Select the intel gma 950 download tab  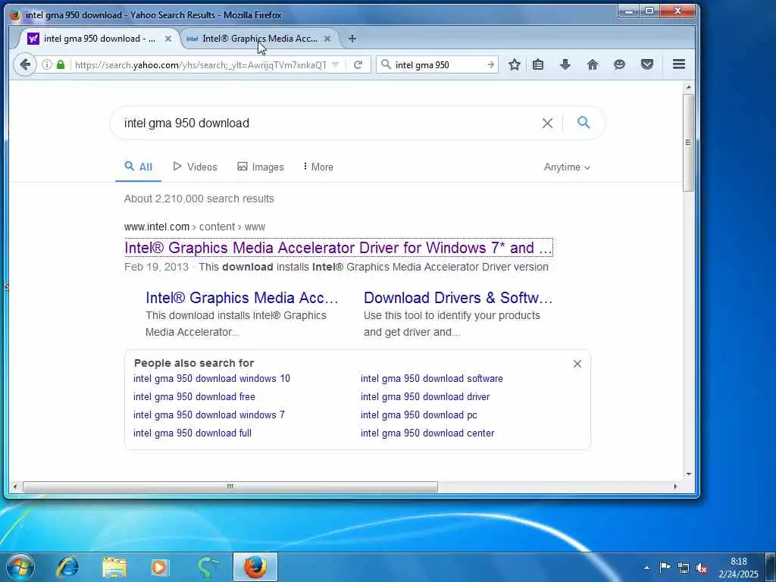pyautogui.click(x=98, y=39)
